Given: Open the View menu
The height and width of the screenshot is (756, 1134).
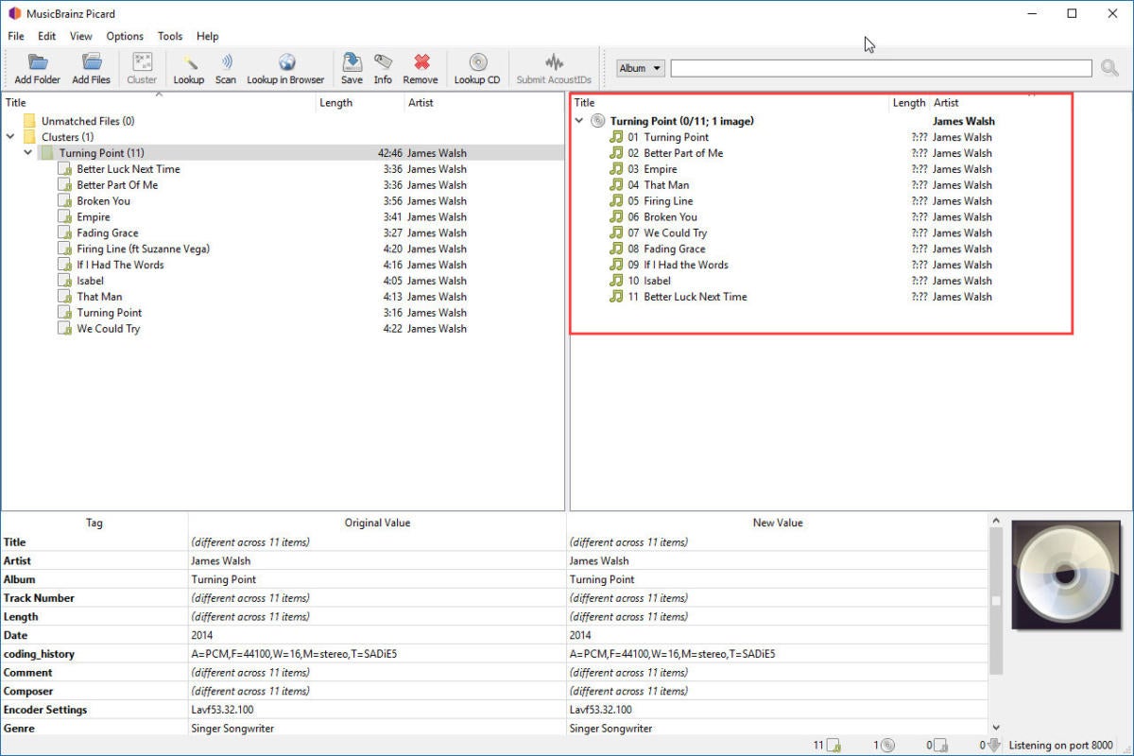Looking at the screenshot, I should pyautogui.click(x=81, y=36).
